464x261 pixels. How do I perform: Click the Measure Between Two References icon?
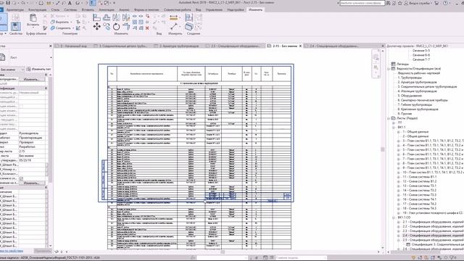click(x=174, y=27)
